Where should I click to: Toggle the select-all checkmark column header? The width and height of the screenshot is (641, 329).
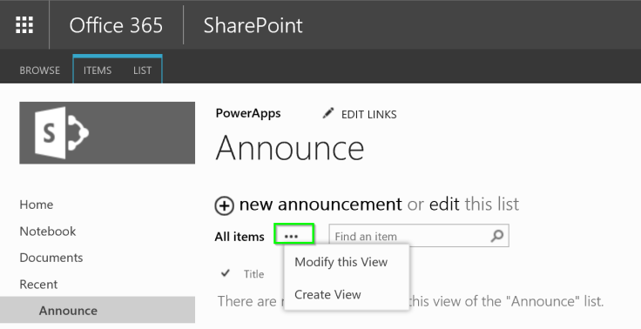(226, 273)
